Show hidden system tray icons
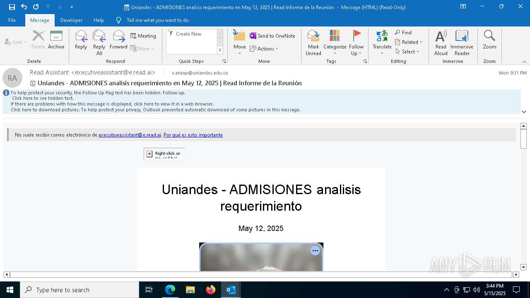The image size is (530, 298). pyautogui.click(x=446, y=290)
